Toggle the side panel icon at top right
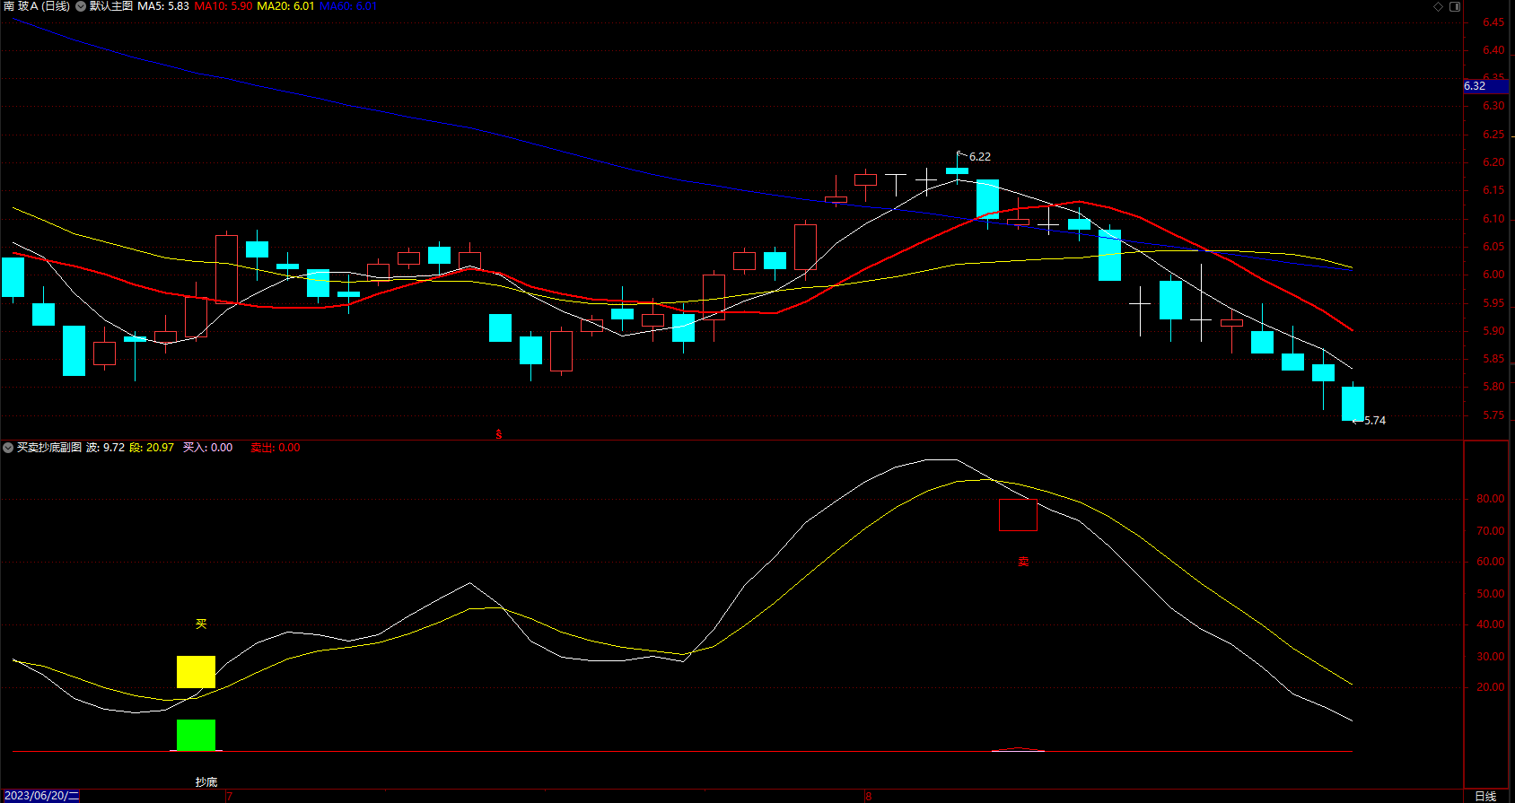Screen dimensions: 1515x803 tap(1455, 6)
